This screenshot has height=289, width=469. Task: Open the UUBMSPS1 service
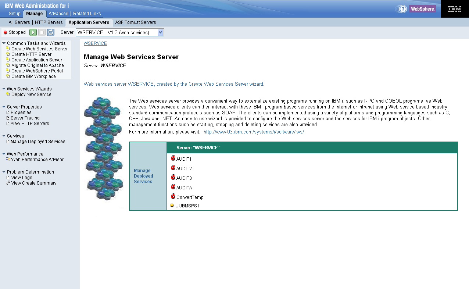coord(187,206)
